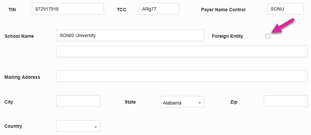Click the "School Name" label
The height and width of the screenshot is (135, 311).
point(19,36)
